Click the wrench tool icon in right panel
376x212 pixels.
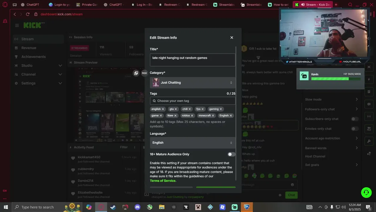[x=369, y=141]
